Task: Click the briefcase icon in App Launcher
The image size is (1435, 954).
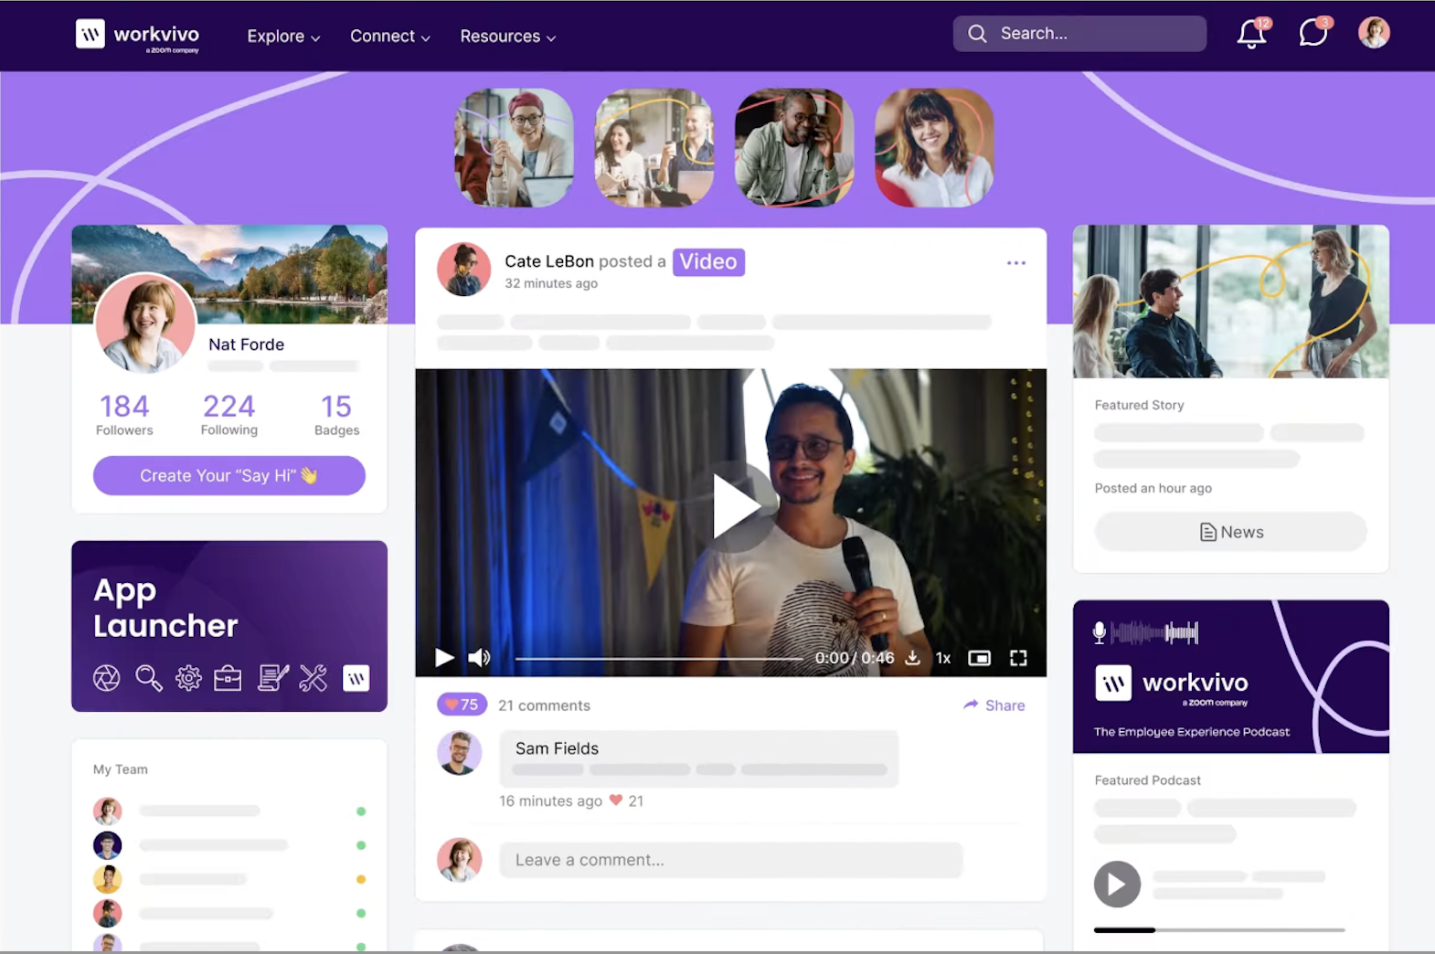Action: pos(228,678)
